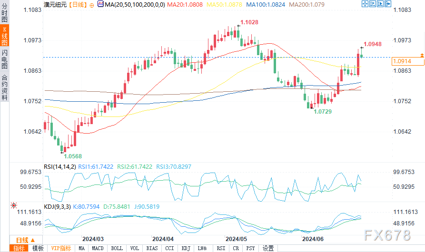
Task: Select the VOL indicator button
Action: 134,248
